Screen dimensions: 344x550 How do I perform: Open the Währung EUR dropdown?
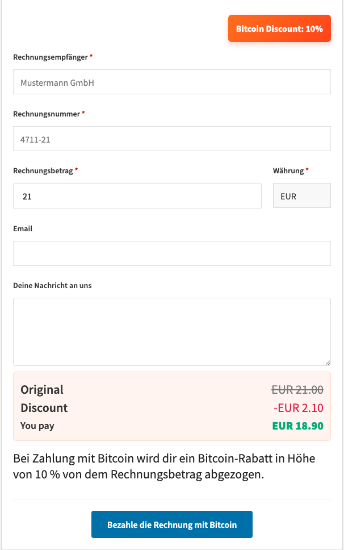[301, 197]
